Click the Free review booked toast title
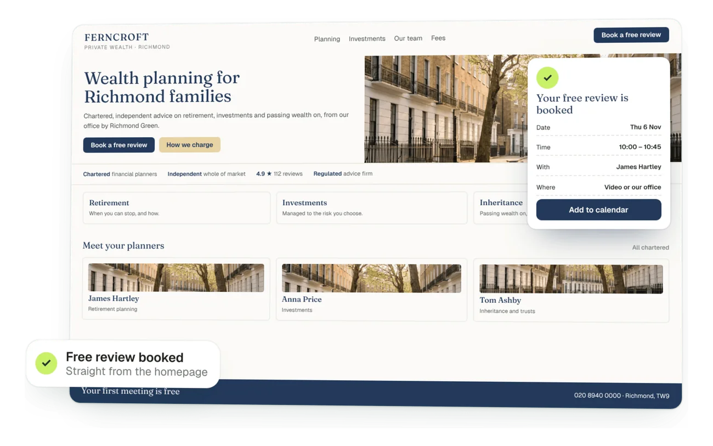 click(125, 357)
